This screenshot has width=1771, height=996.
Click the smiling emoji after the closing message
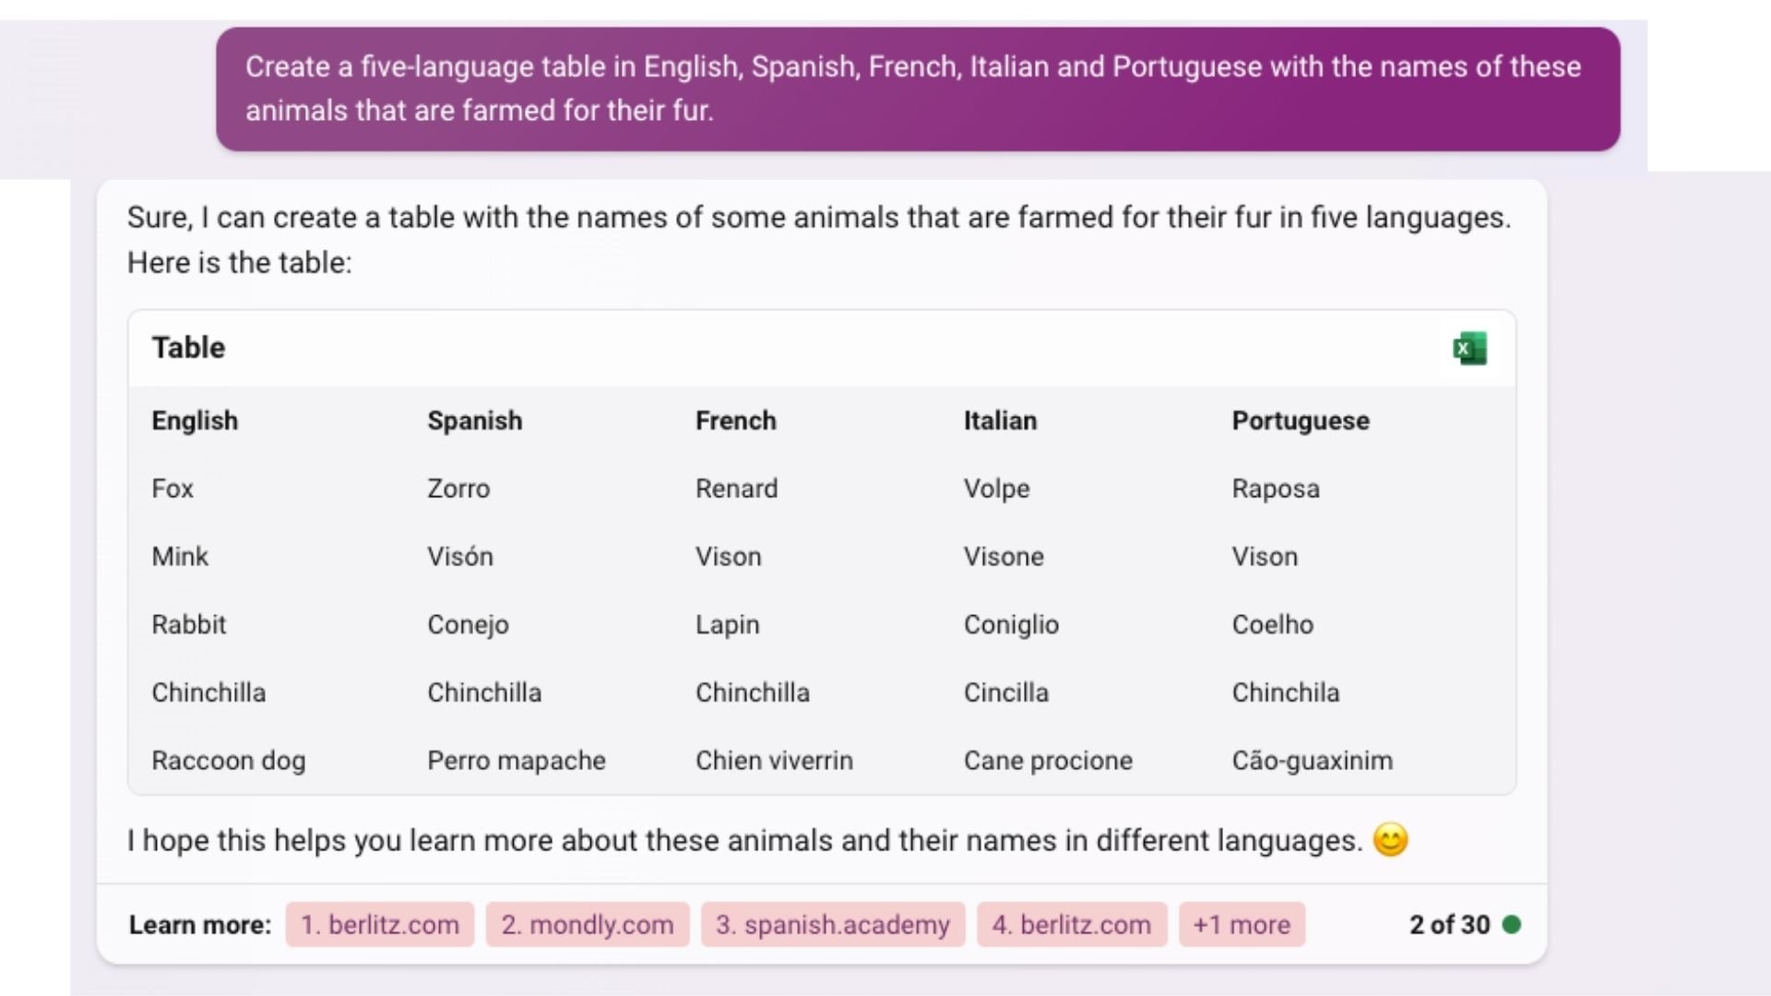pos(1390,840)
